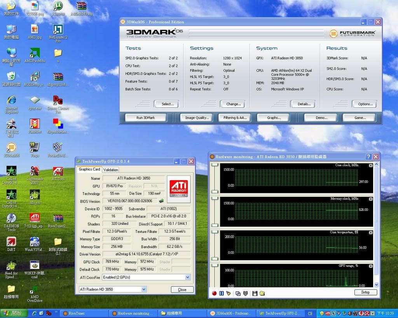Click scroll down arrow in Hardware monitoring
This screenshot has width=398, height=318.
[376, 285]
